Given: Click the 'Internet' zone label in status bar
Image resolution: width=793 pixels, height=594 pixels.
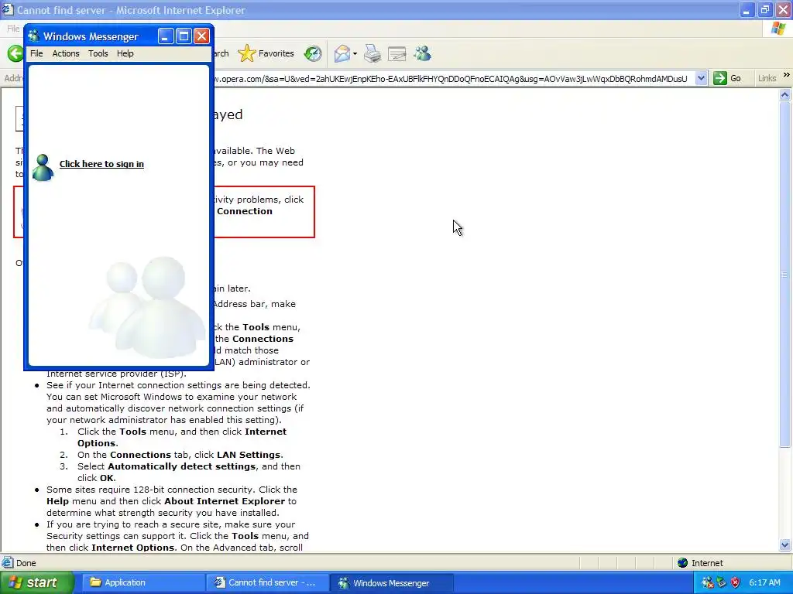Looking at the screenshot, I should (707, 563).
